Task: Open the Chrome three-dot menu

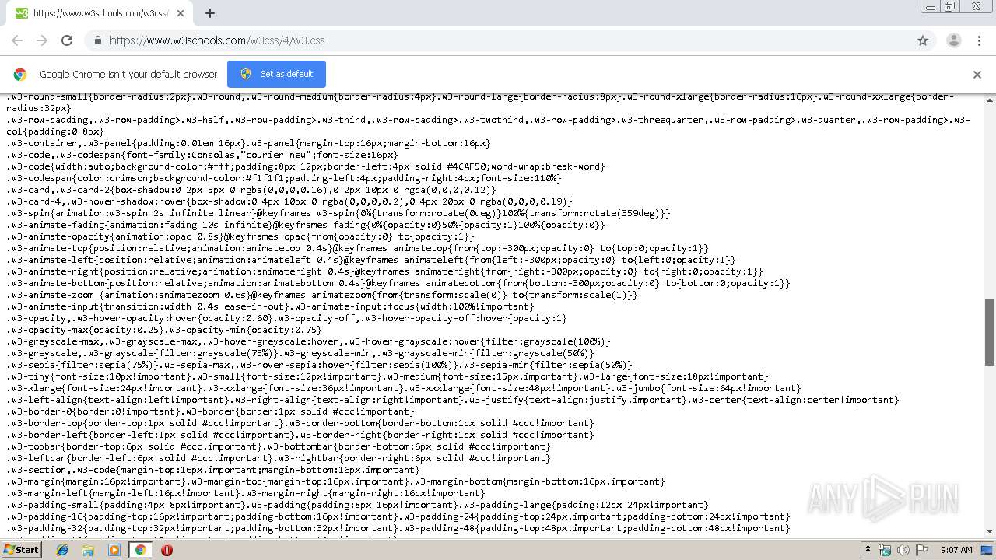Action: [977, 40]
